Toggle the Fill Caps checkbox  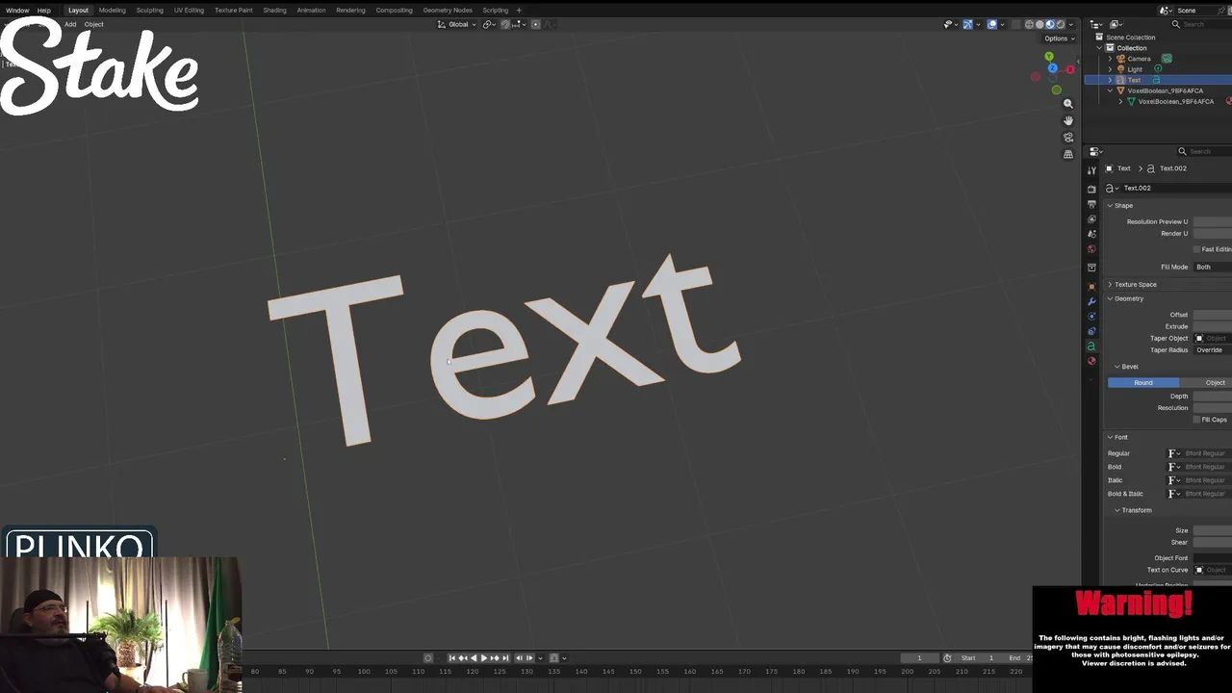1196,420
